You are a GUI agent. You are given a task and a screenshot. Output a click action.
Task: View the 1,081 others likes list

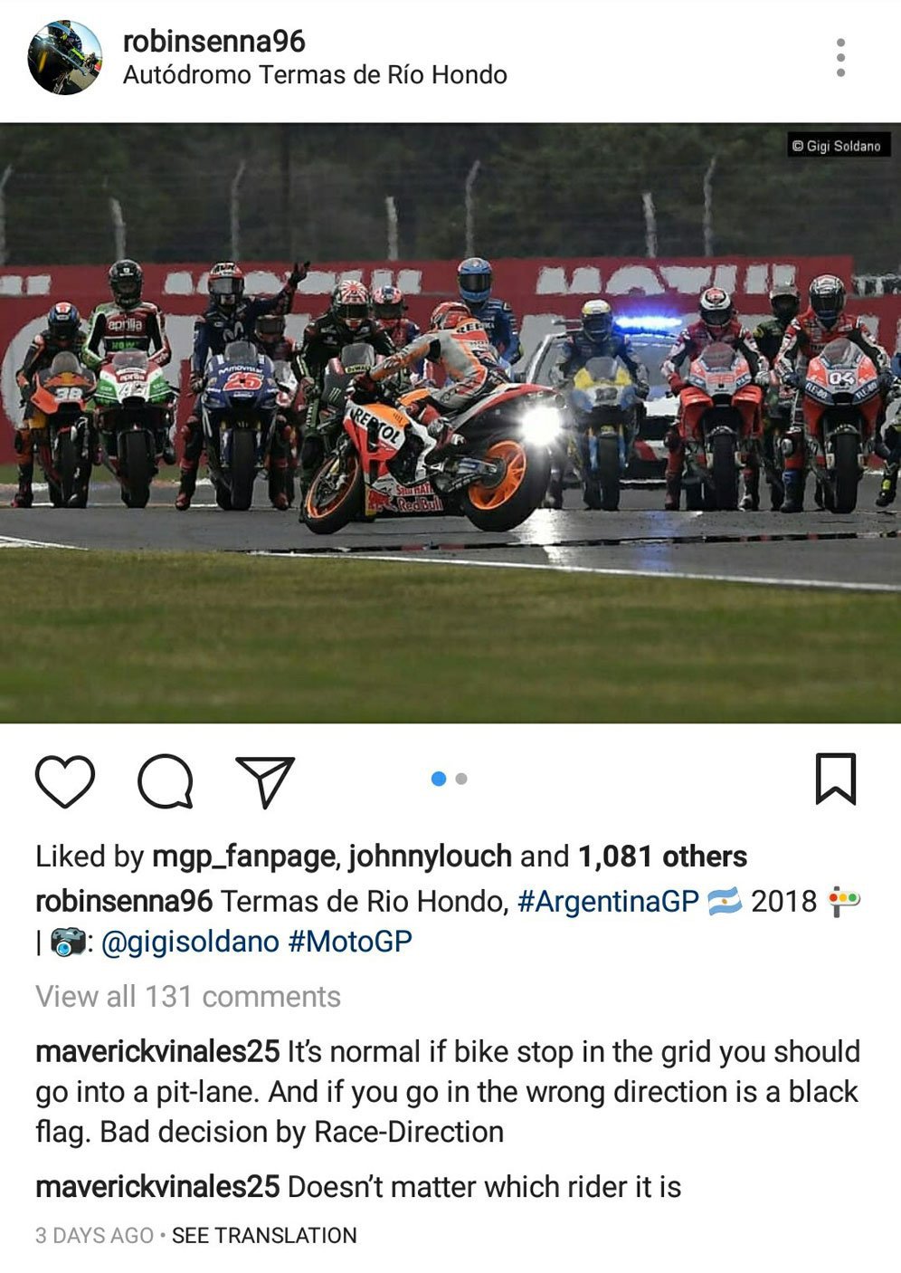(x=662, y=857)
